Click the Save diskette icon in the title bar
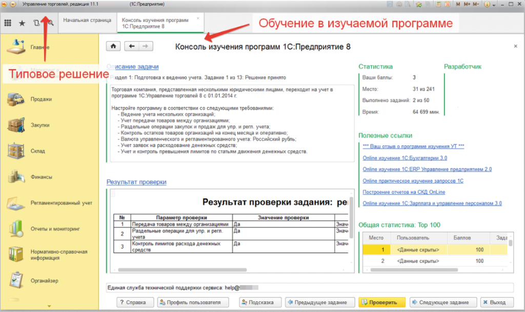 [x=390, y=4]
